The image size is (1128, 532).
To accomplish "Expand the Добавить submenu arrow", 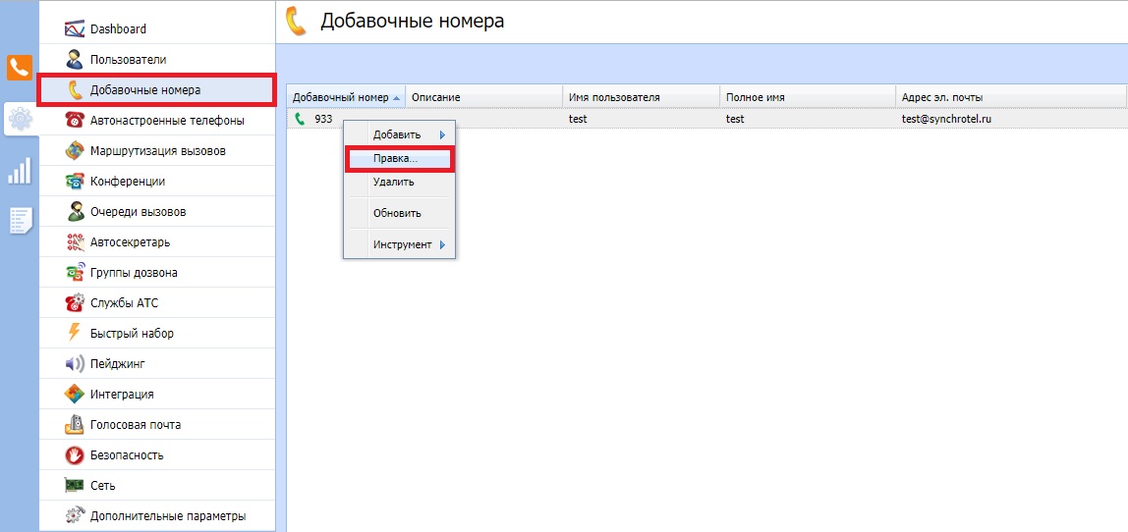I will coord(442,134).
